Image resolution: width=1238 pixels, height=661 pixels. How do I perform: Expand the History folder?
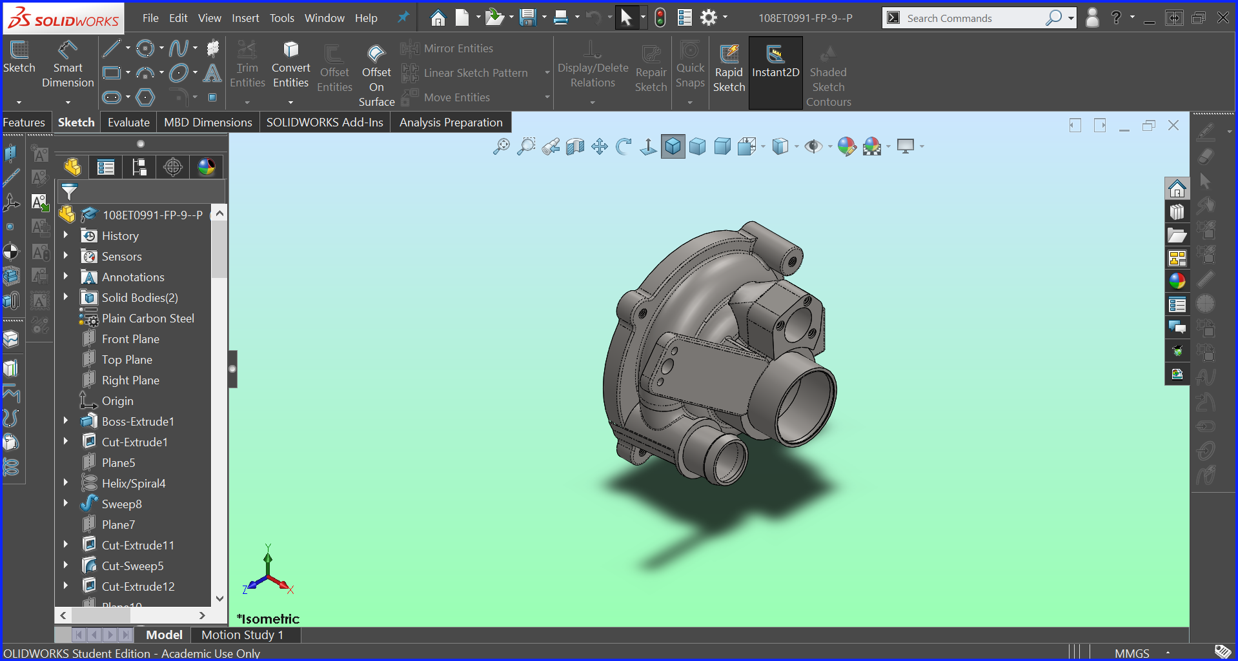pyautogui.click(x=66, y=235)
